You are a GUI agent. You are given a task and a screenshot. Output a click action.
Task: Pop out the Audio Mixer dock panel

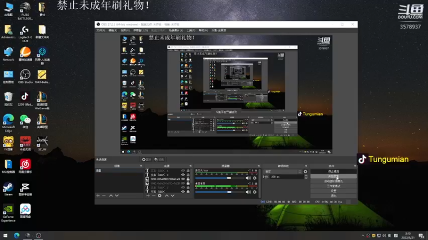coord(258,166)
